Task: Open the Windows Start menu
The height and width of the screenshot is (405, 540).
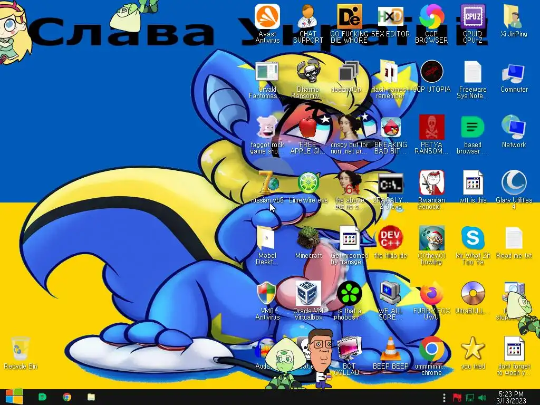Action: (14, 397)
